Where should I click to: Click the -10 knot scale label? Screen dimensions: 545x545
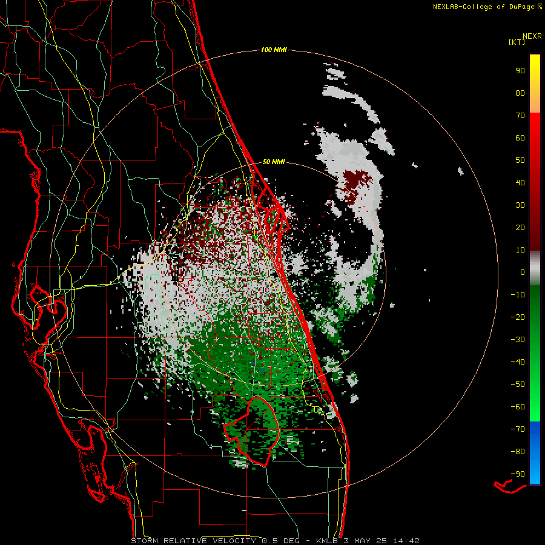518,295
